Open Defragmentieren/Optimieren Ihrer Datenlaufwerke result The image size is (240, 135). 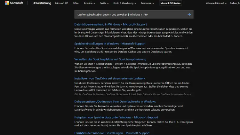[x=115, y=102]
